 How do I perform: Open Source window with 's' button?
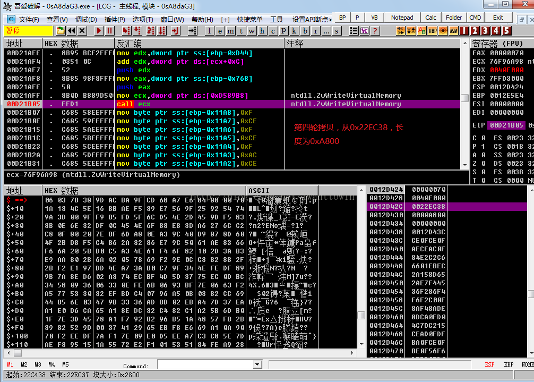[337, 31]
